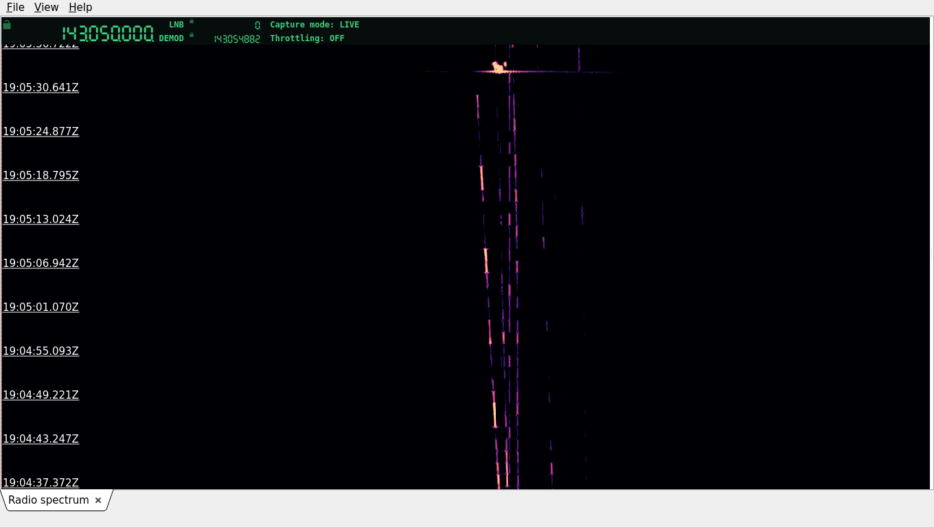This screenshot has width=934, height=527.
Task: Open the View menu
Action: tap(46, 8)
